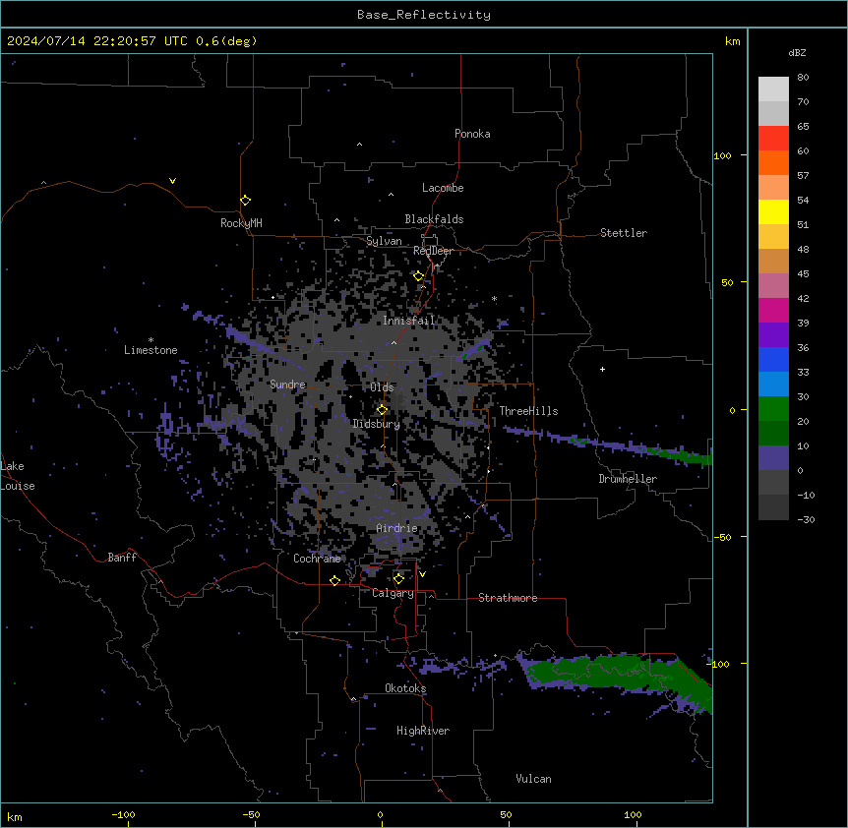The width and height of the screenshot is (848, 828).
Task: Click the ThreeHills town label
Action: [528, 411]
